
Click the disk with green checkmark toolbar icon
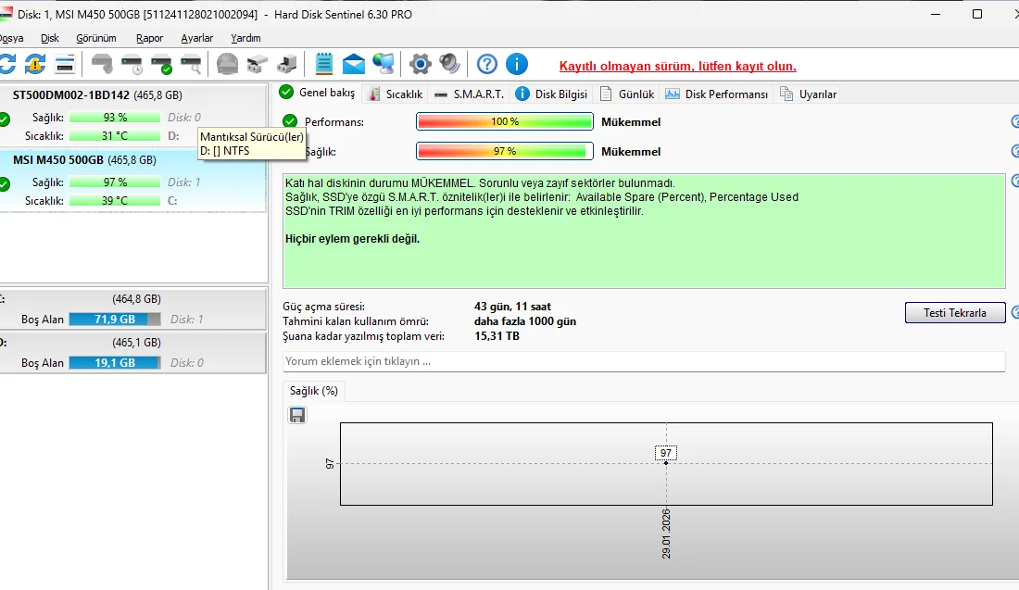click(x=161, y=64)
